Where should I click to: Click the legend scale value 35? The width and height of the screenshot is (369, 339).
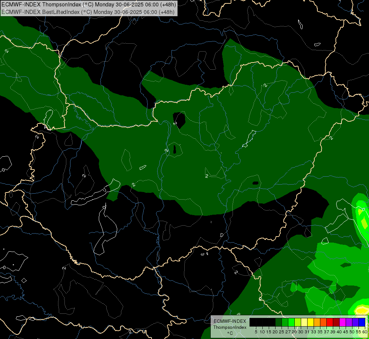click(320, 332)
